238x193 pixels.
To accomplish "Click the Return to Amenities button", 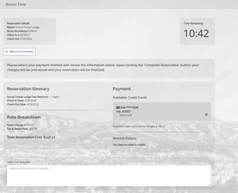I will (x=19, y=52).
